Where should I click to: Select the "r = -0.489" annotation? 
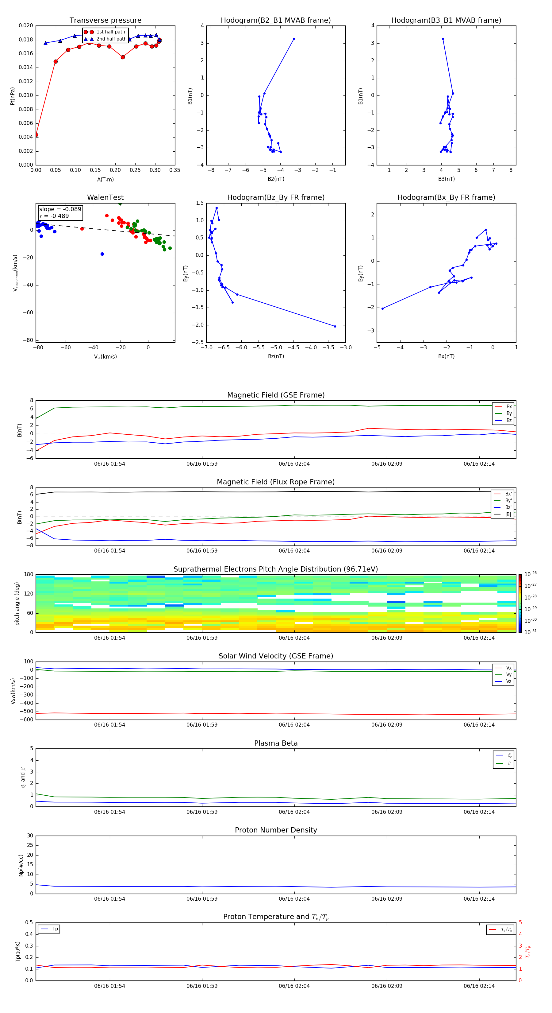(54, 216)
